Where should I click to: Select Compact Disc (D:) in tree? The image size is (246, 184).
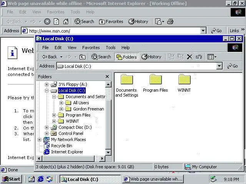click(x=75, y=127)
